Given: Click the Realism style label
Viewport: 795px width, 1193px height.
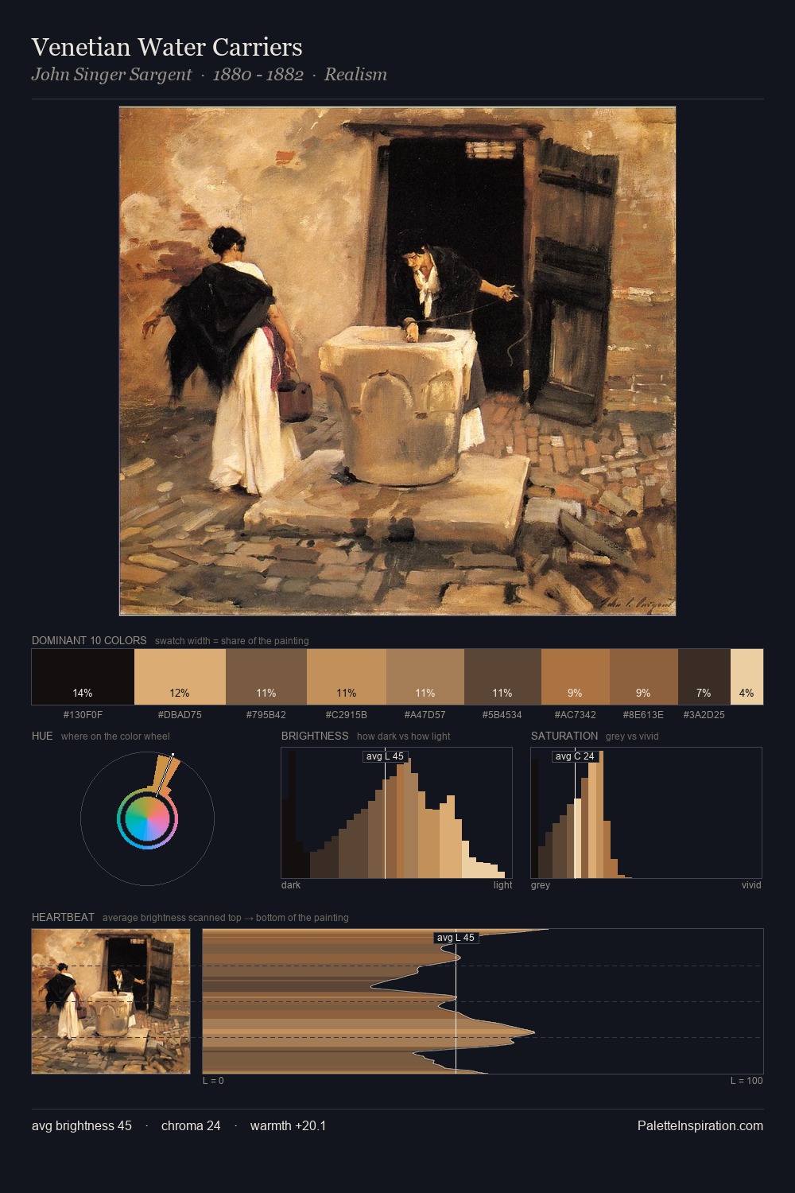Looking at the screenshot, I should click(355, 74).
